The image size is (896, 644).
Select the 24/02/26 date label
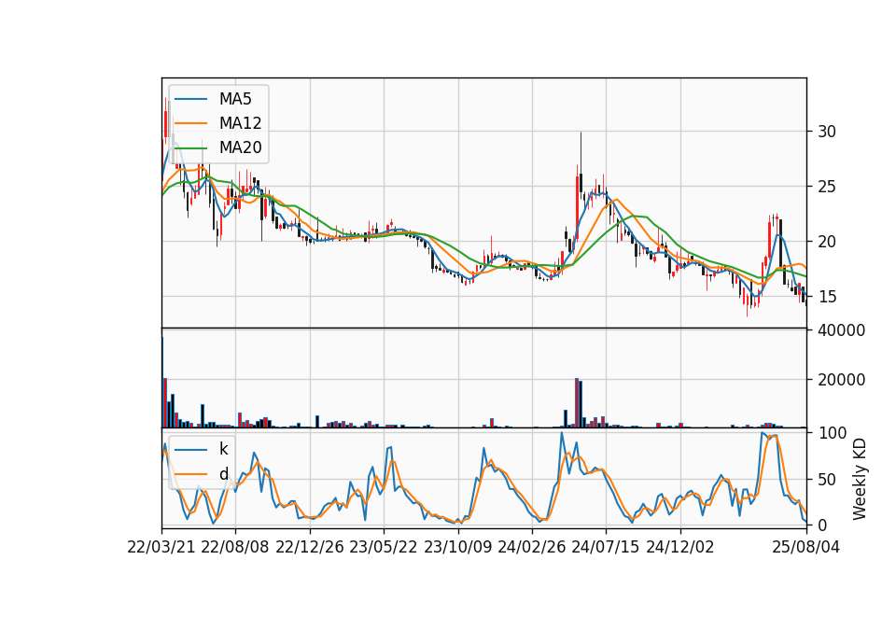tap(531, 547)
